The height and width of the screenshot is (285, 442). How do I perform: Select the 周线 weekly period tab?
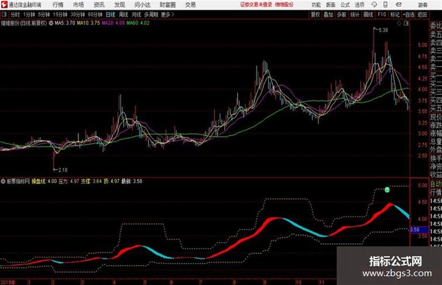click(123, 15)
